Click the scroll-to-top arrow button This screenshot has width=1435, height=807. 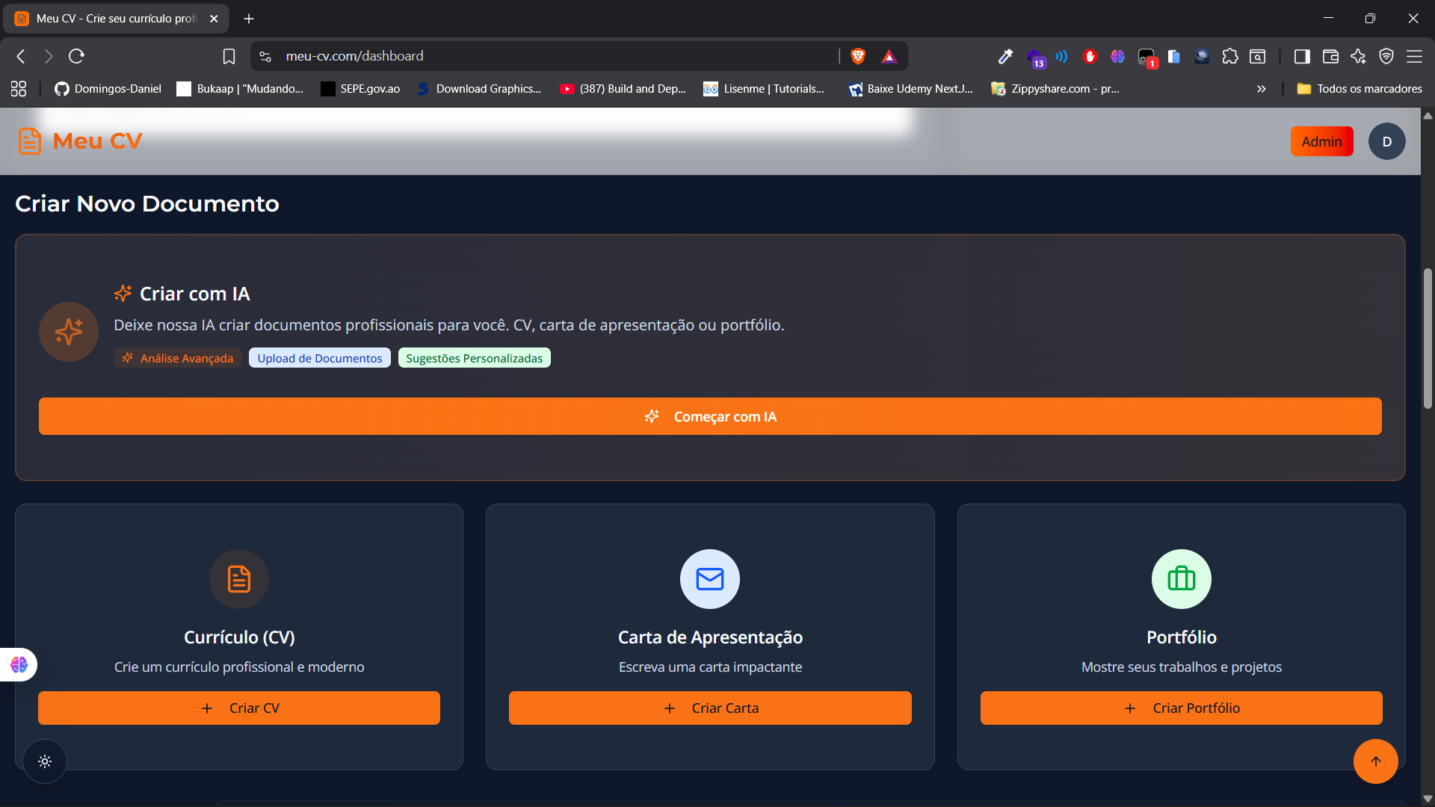pyautogui.click(x=1375, y=761)
